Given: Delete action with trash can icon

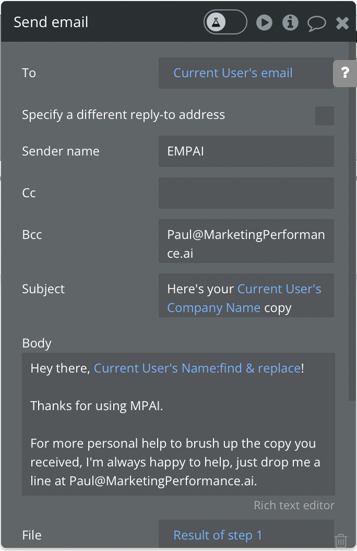Looking at the screenshot, I should 340,540.
